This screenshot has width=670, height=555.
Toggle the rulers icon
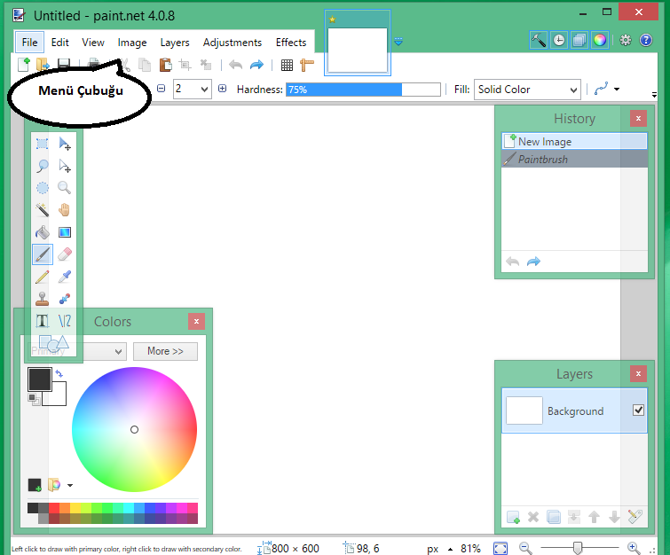[x=307, y=65]
